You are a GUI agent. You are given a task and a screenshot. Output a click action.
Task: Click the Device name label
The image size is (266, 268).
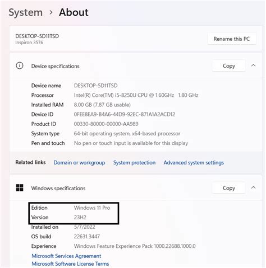pos(46,86)
